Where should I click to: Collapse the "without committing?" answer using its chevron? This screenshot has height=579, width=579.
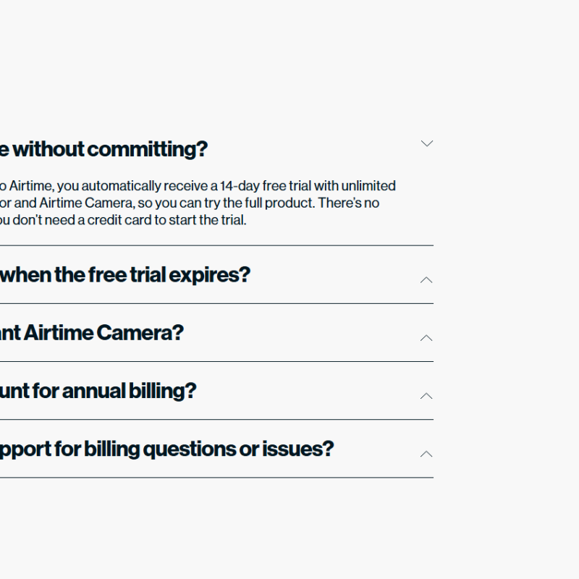[427, 143]
